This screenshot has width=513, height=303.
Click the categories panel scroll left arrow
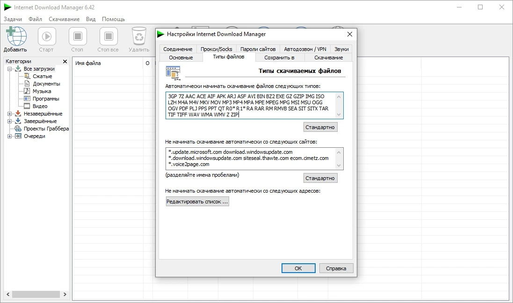8,294
